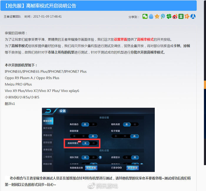Click the green four-leaf clover share icon
Screen dimensions: 206x191
coord(169,17)
